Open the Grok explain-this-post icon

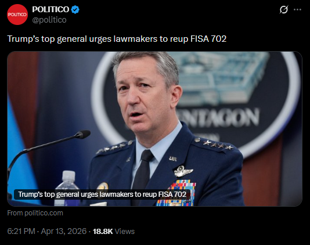[284, 9]
